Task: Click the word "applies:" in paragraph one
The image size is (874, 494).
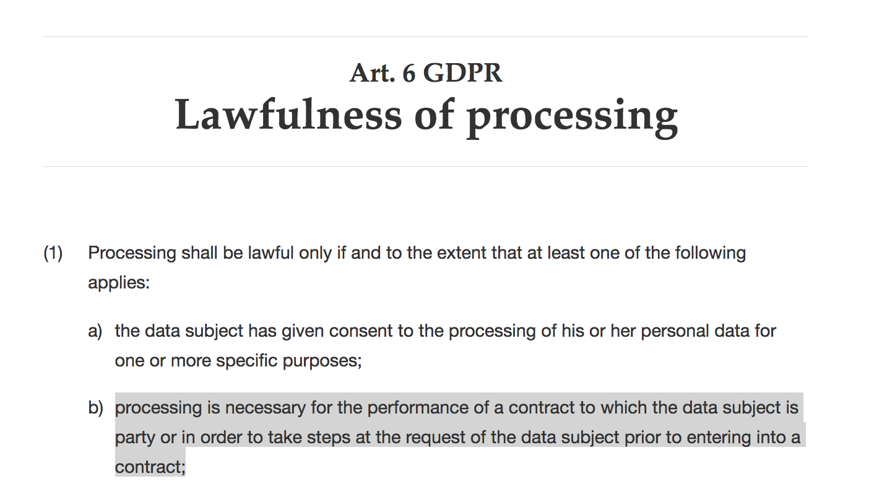Action: coord(119,284)
